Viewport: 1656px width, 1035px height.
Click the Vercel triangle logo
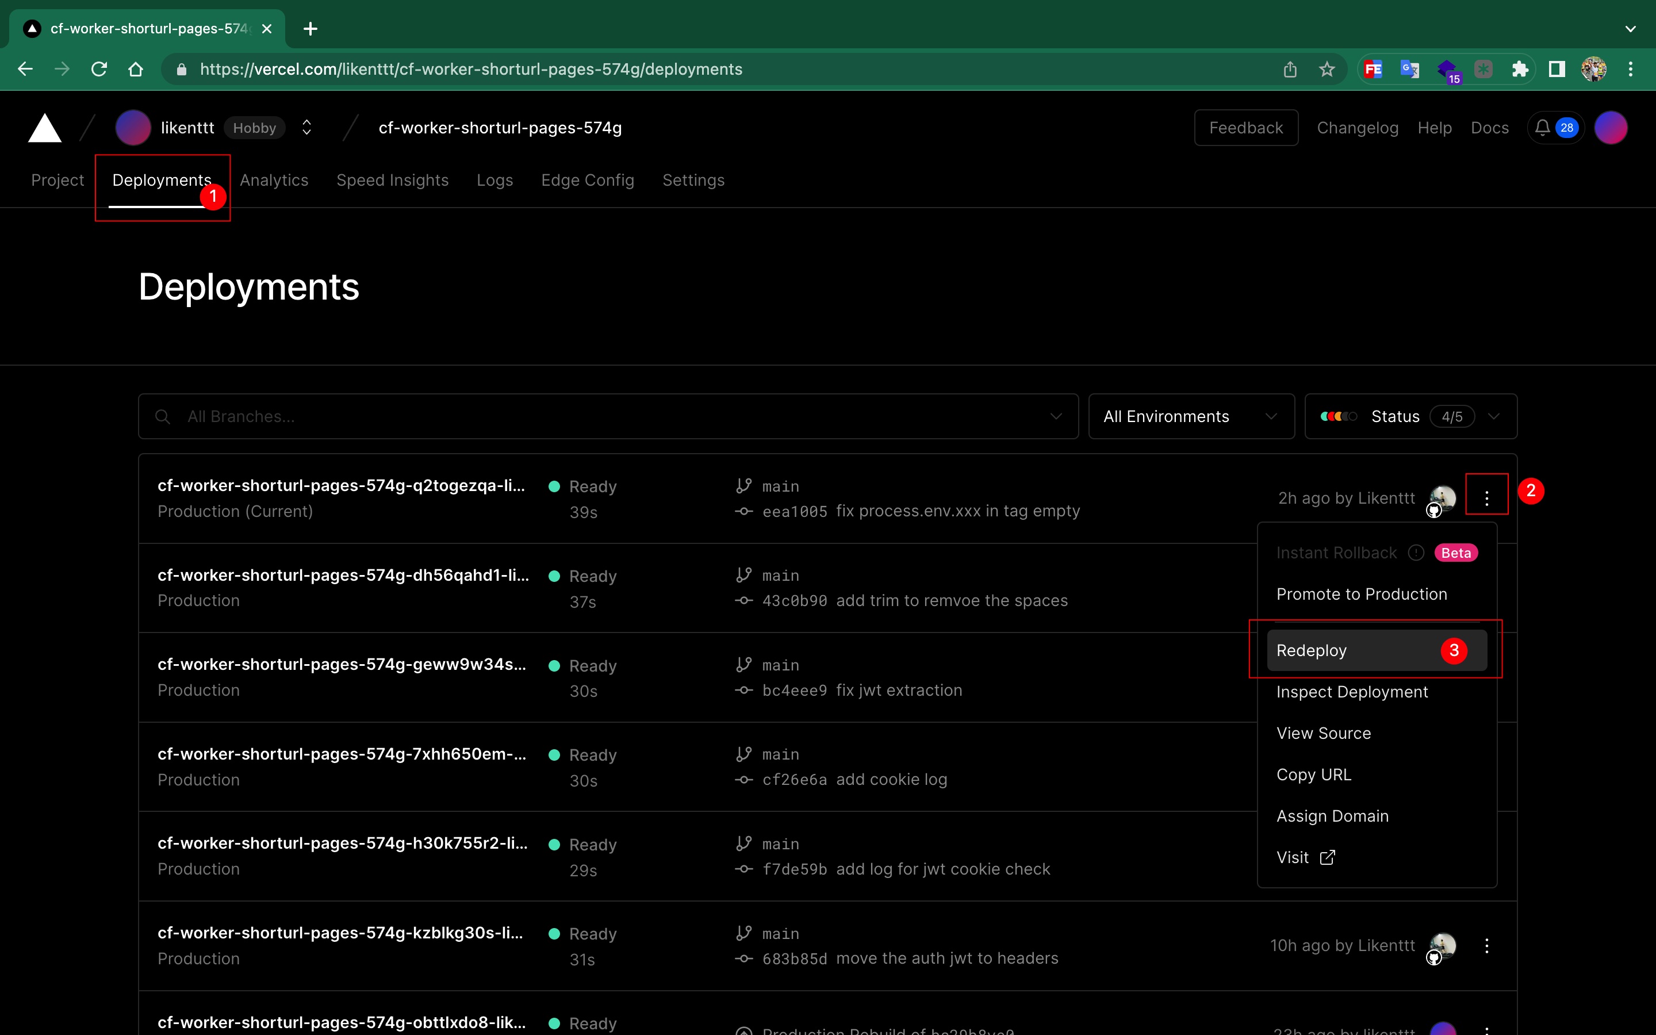[44, 128]
